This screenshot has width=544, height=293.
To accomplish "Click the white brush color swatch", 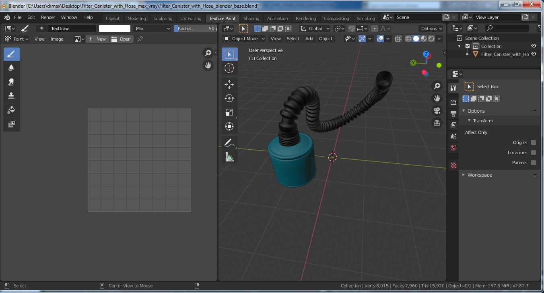I will tap(115, 29).
